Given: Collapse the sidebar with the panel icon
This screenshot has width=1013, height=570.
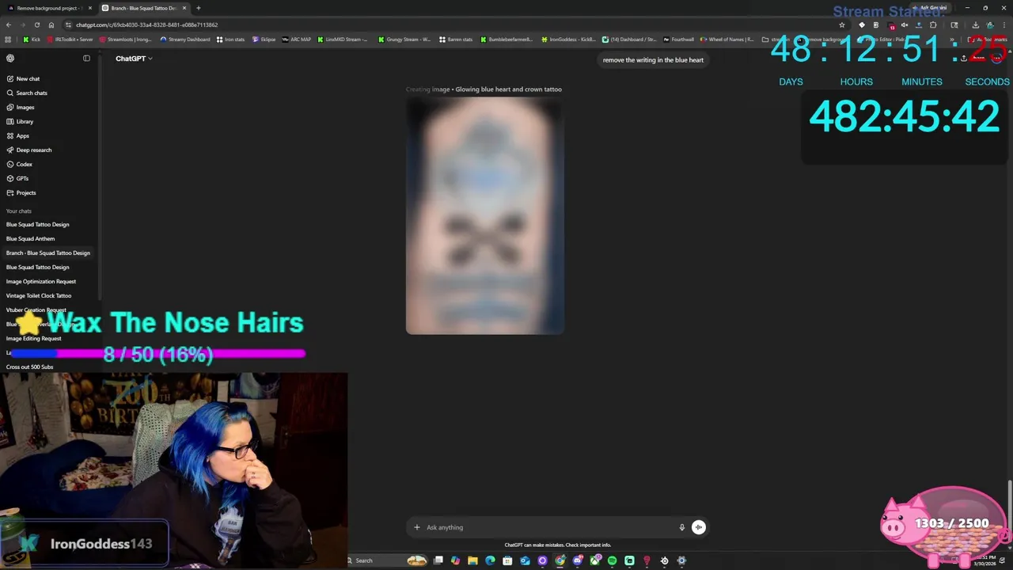Looking at the screenshot, I should (x=86, y=58).
